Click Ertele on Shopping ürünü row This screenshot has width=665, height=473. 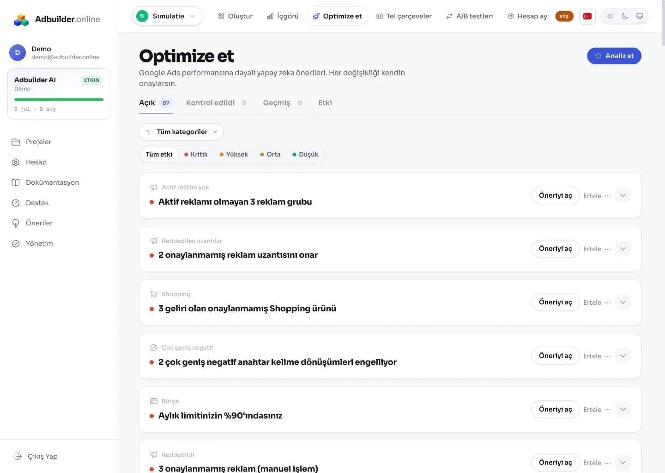click(x=592, y=303)
